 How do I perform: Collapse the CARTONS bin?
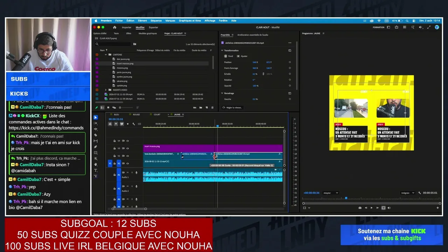point(106,55)
